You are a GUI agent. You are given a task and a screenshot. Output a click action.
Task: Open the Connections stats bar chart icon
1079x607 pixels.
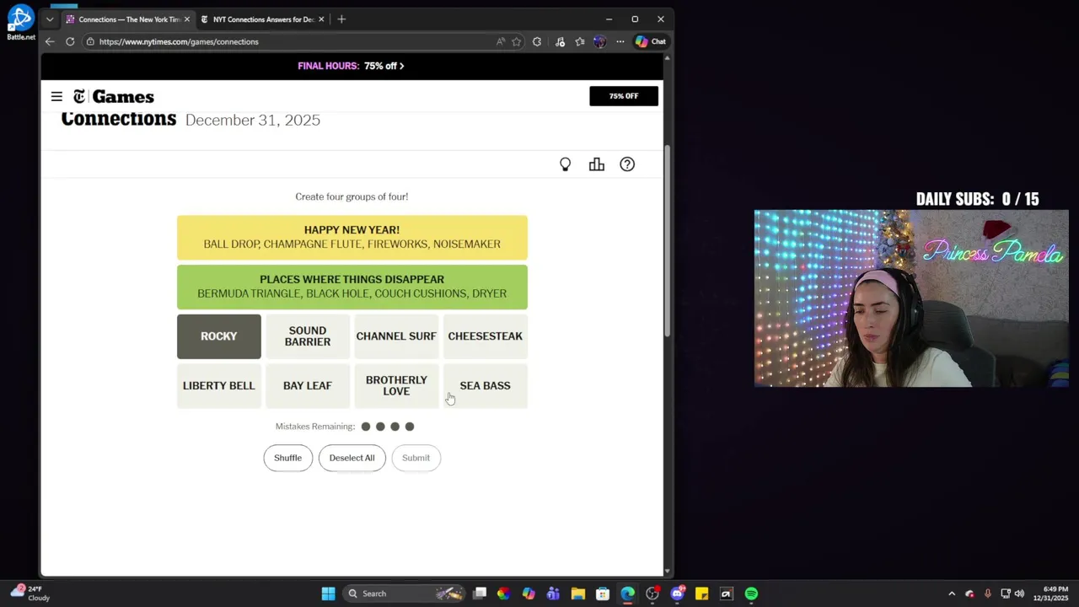(597, 164)
